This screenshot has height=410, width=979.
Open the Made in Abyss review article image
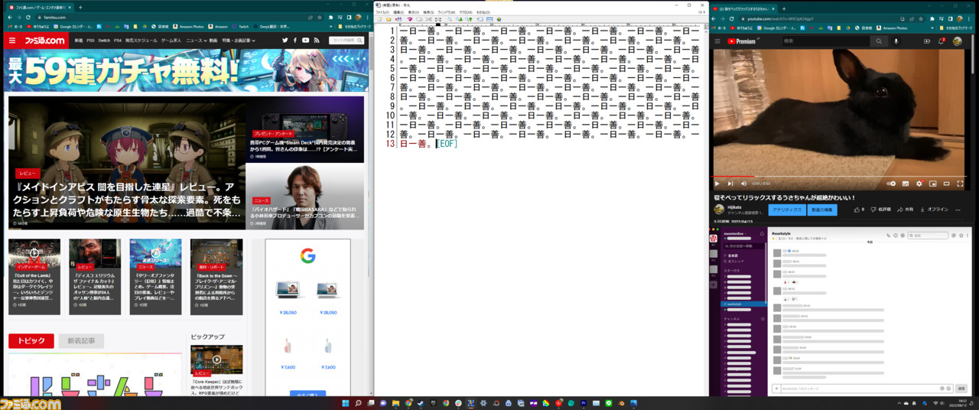tap(127, 164)
